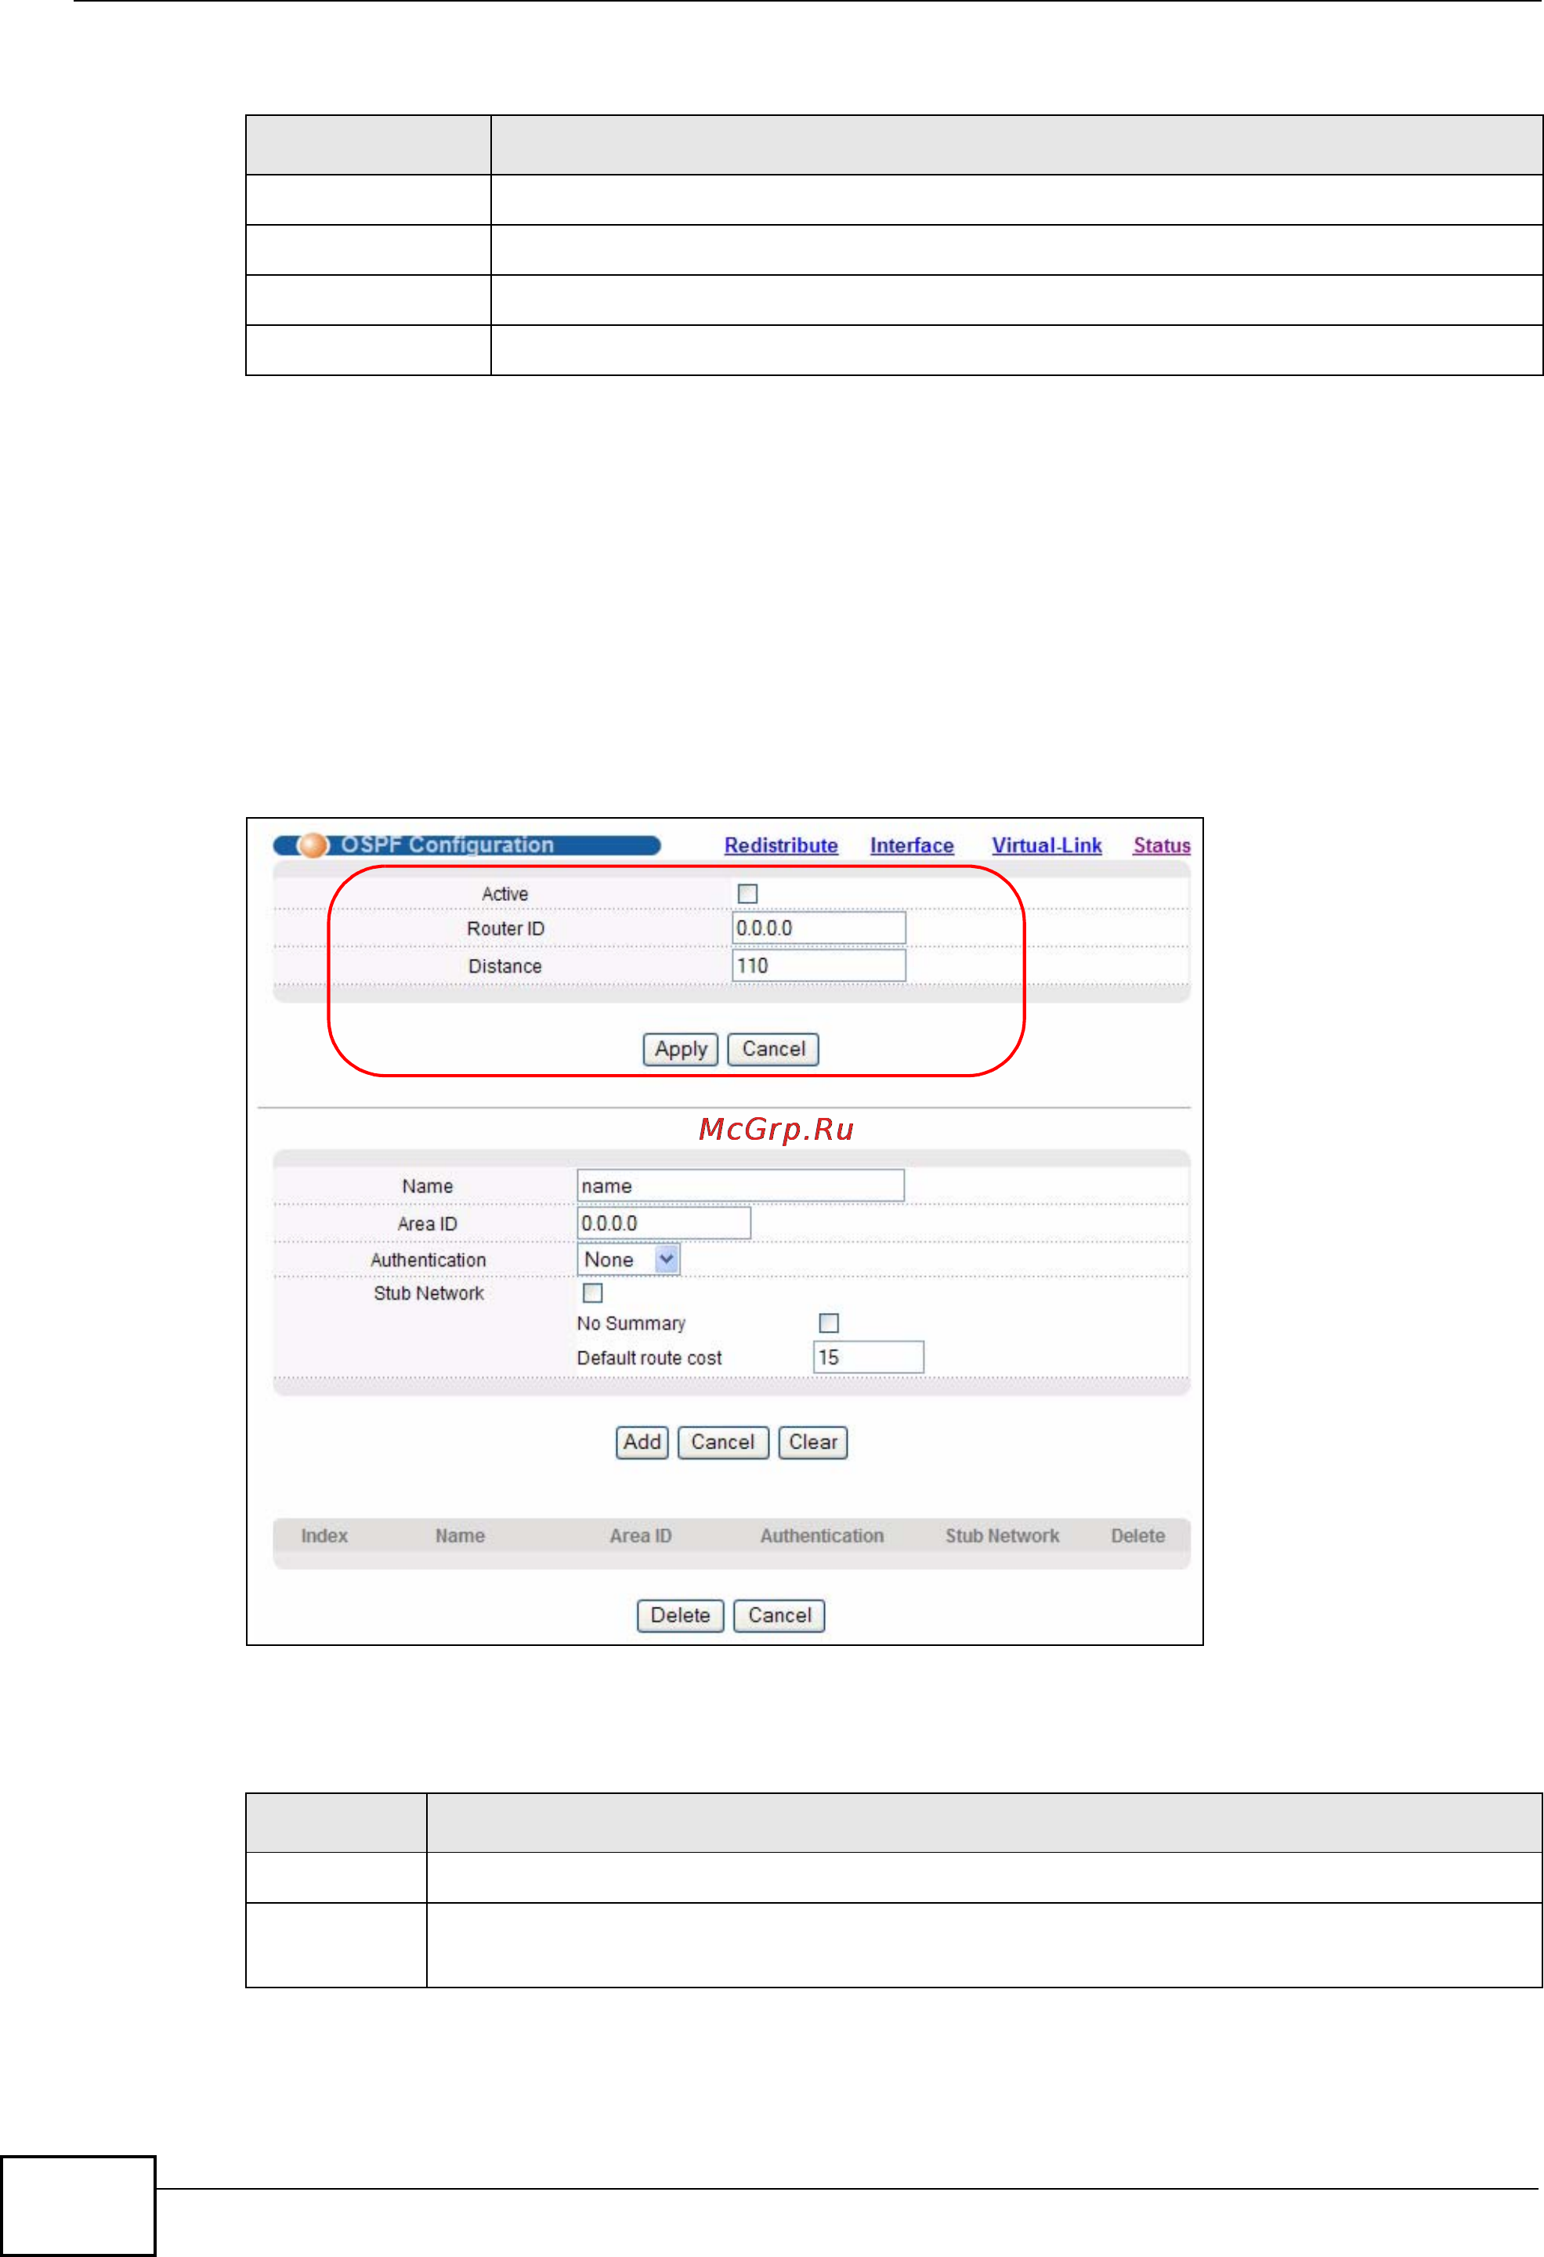Click the Area ID column header
This screenshot has width=1544, height=2257.
(641, 1535)
